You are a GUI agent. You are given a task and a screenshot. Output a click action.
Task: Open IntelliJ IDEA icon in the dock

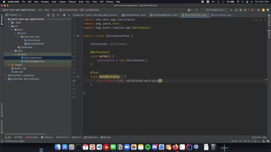pos(189,147)
